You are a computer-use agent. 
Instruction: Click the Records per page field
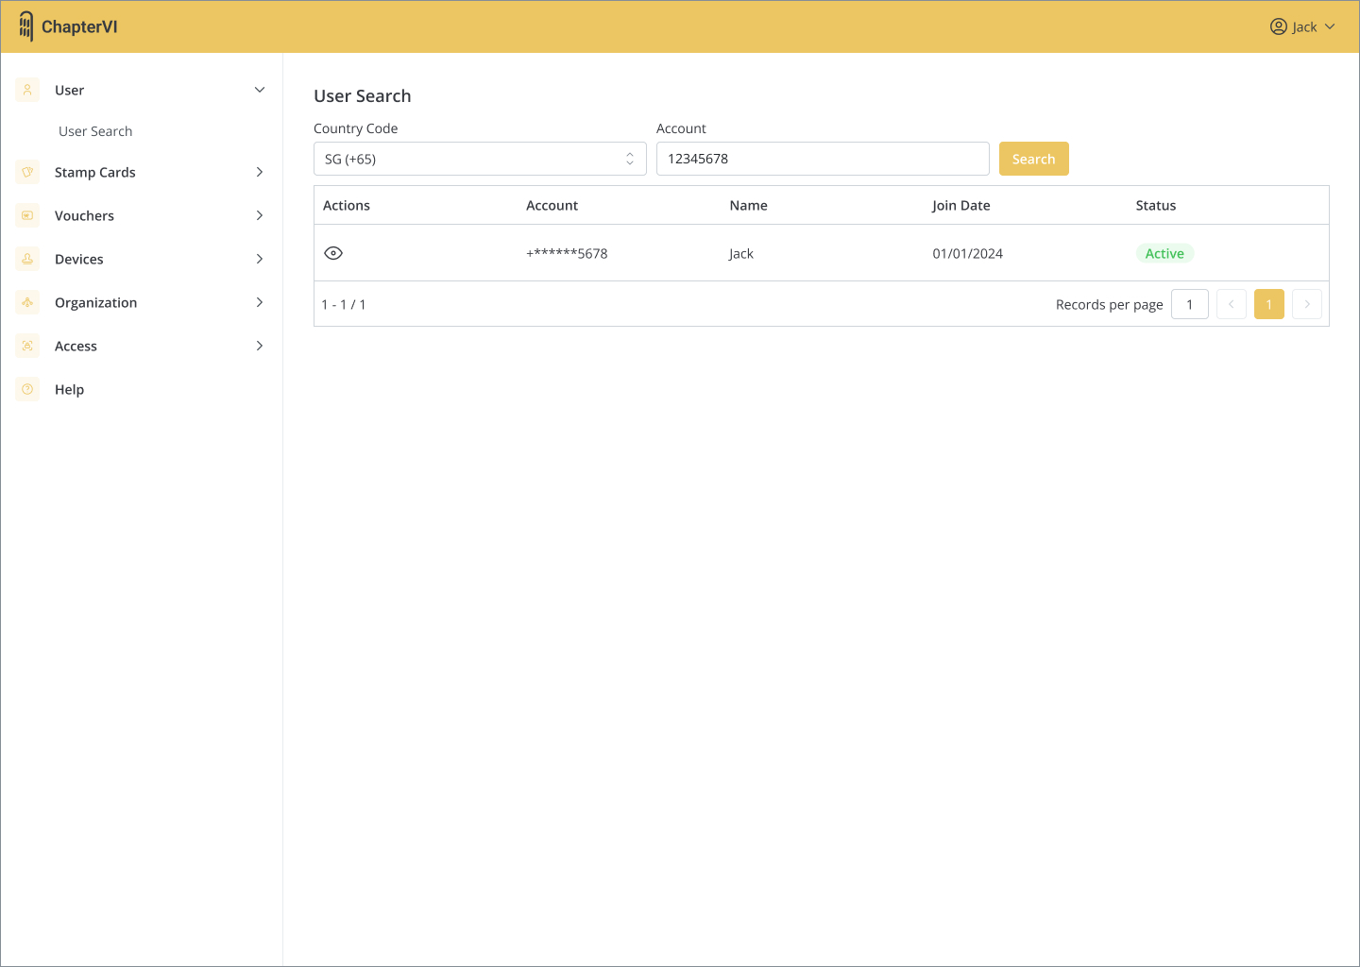[x=1189, y=304]
